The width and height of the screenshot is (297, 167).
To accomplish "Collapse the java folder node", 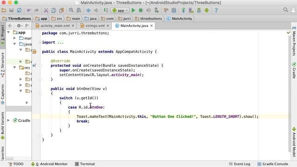I will [14, 44].
